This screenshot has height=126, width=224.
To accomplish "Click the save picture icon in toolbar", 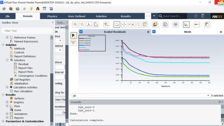I will (165, 24).
